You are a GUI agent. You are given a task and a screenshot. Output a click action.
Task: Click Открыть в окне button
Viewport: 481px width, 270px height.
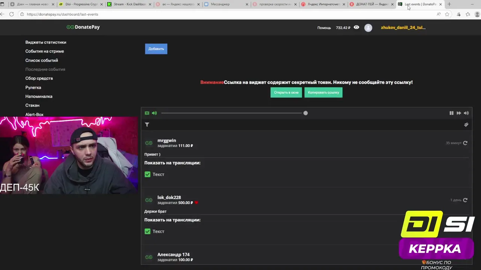(x=286, y=92)
